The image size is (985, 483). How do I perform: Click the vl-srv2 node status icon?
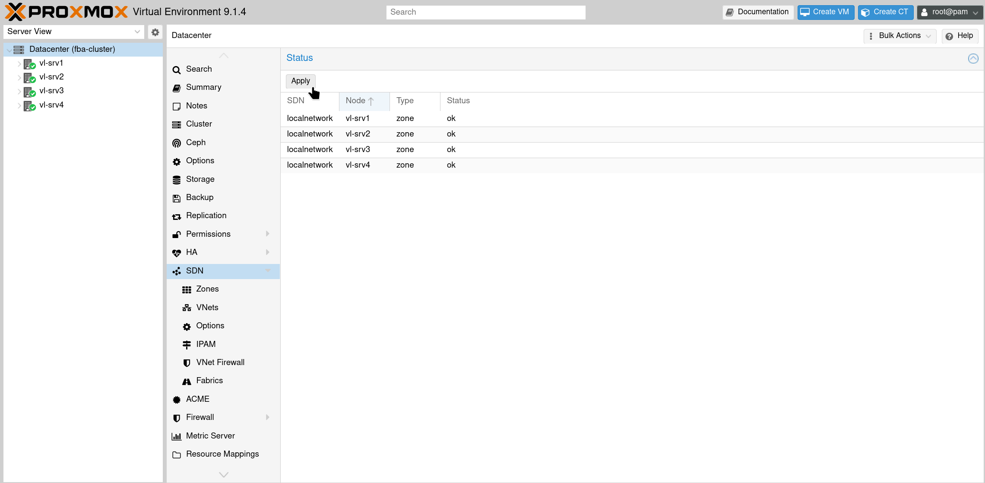click(29, 77)
